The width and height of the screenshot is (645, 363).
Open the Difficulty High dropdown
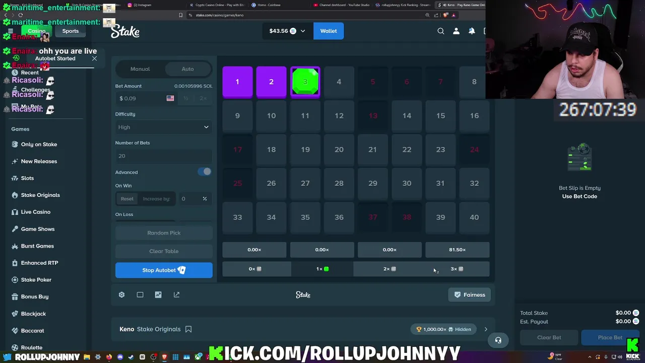pos(164,127)
